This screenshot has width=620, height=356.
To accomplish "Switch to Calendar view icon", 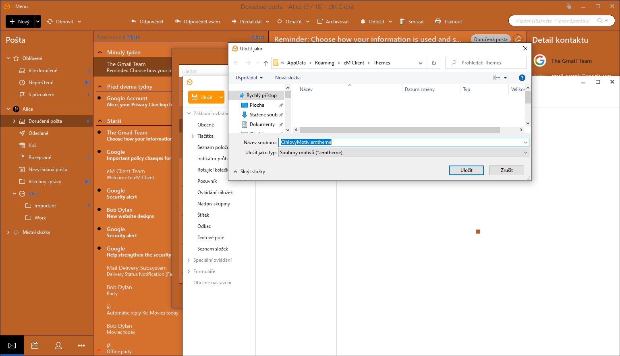I will tap(35, 346).
